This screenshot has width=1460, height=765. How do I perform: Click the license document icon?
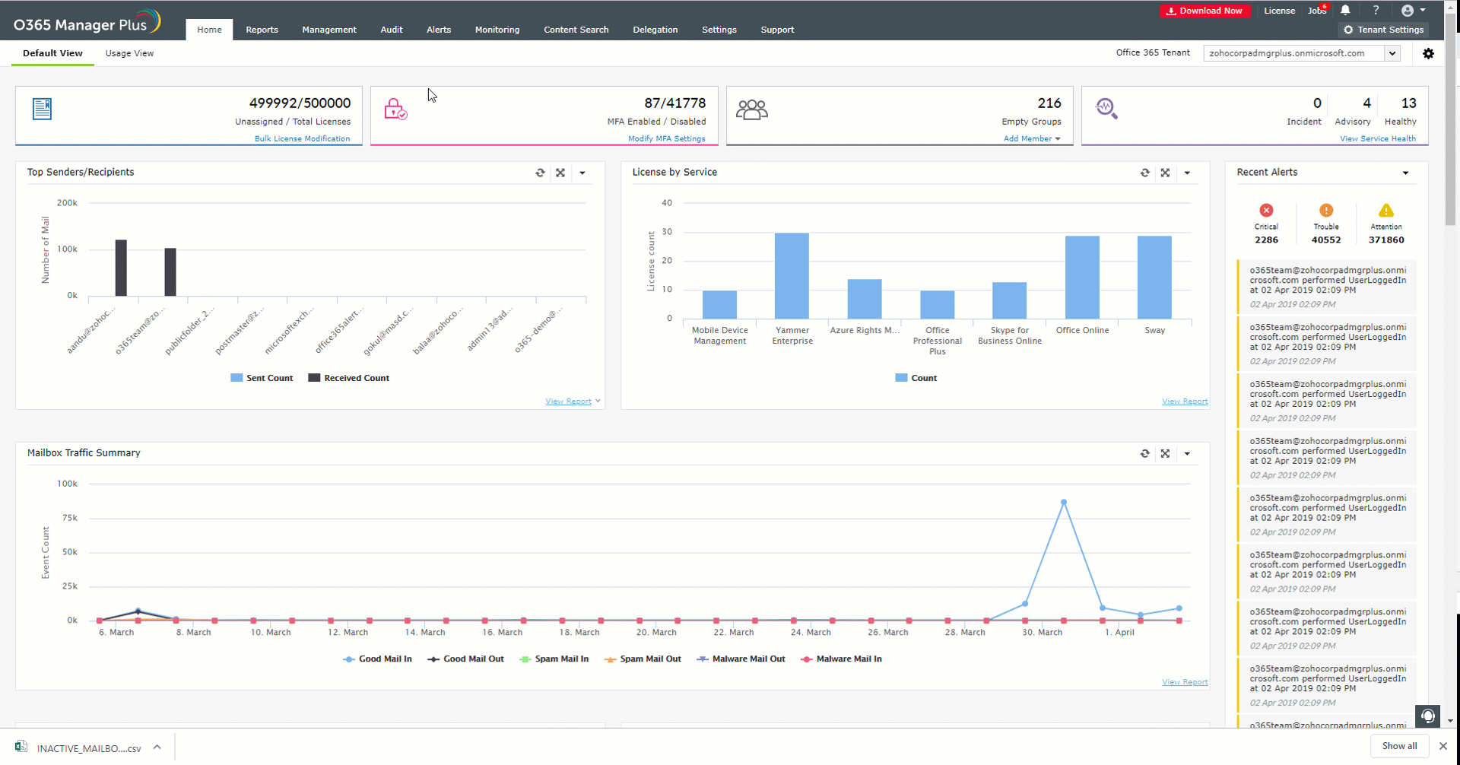pyautogui.click(x=43, y=109)
